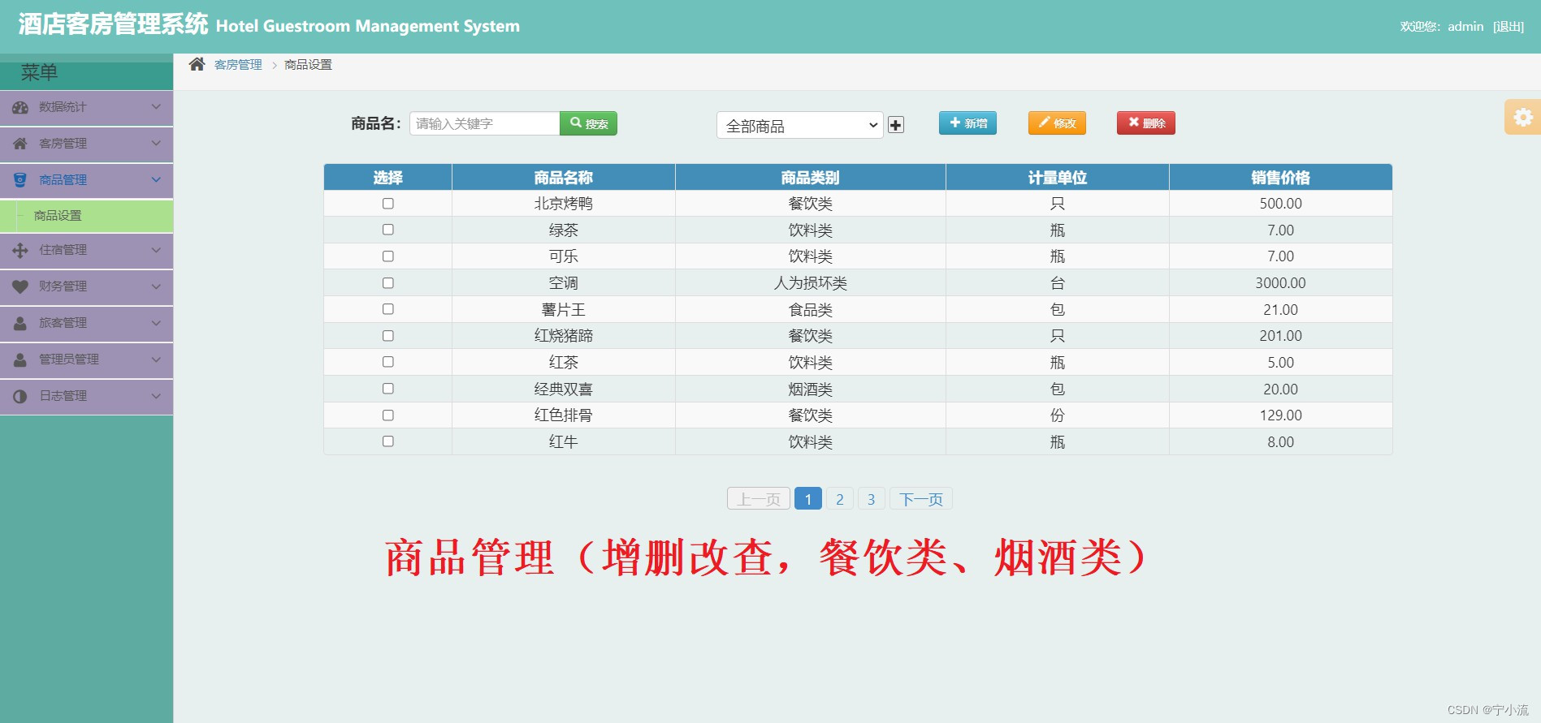Click the admin username in header

[x=1465, y=27]
